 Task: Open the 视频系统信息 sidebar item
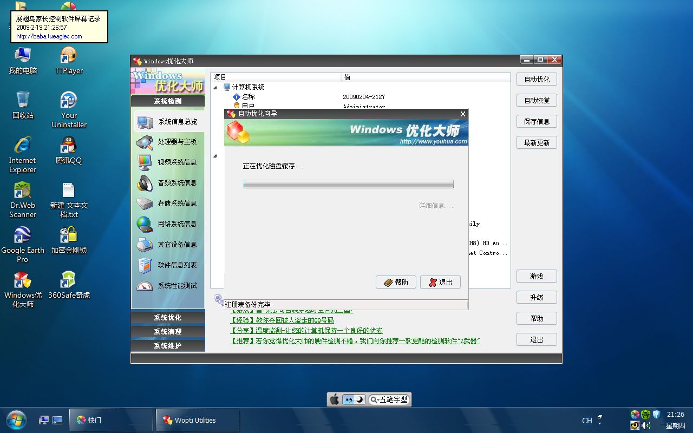point(168,162)
